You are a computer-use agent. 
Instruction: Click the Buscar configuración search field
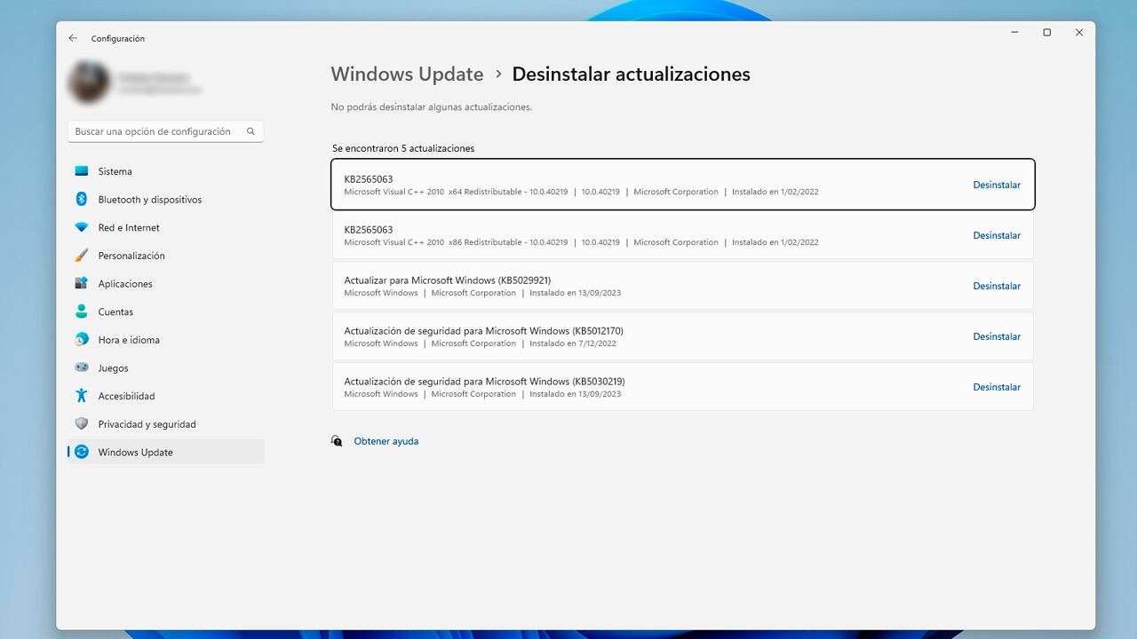[155, 130]
